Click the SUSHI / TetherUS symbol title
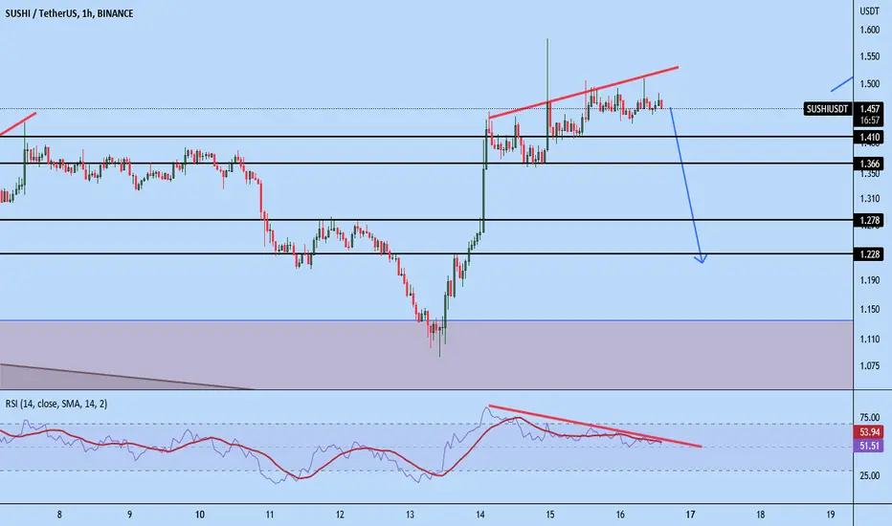 pos(69,13)
